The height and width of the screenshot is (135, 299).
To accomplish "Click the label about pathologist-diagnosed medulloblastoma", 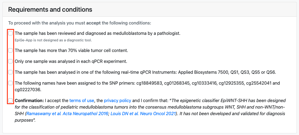I will (x=97, y=33).
